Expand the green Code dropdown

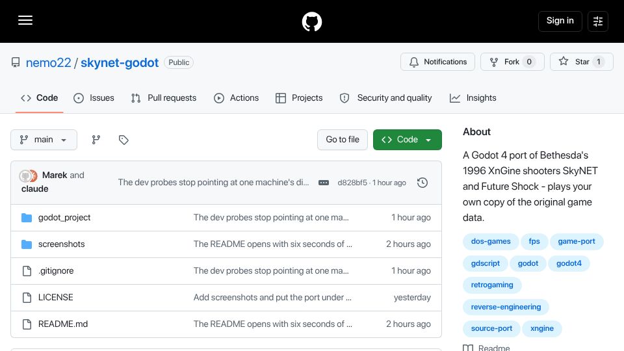[407, 140]
